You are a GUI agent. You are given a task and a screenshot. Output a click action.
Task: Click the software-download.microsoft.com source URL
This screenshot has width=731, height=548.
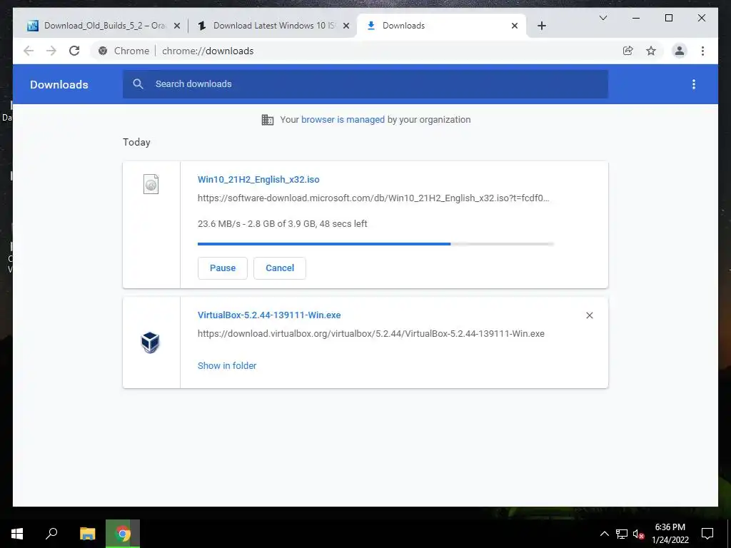click(x=373, y=198)
